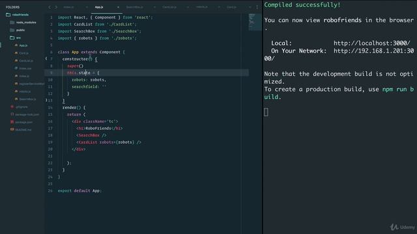This screenshot has width=417, height=234.
Task: Go back with the left navigation arrow
Action: (x=50, y=7)
